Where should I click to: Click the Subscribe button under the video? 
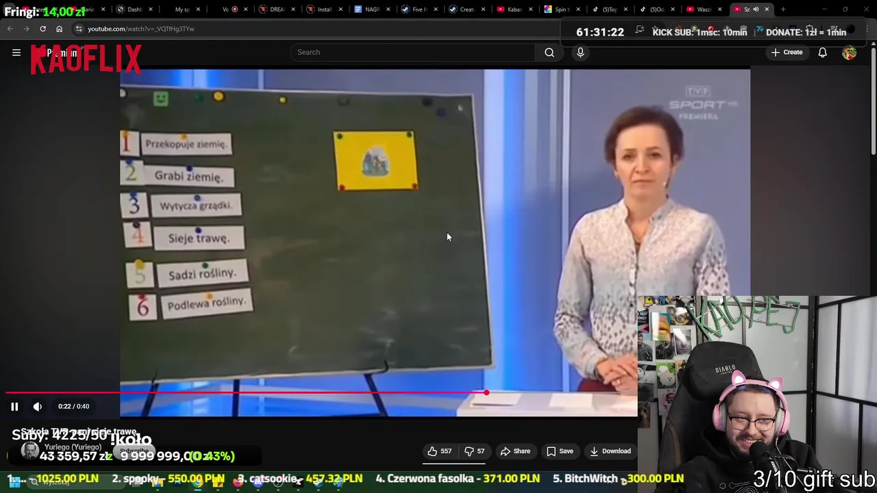click(x=134, y=451)
